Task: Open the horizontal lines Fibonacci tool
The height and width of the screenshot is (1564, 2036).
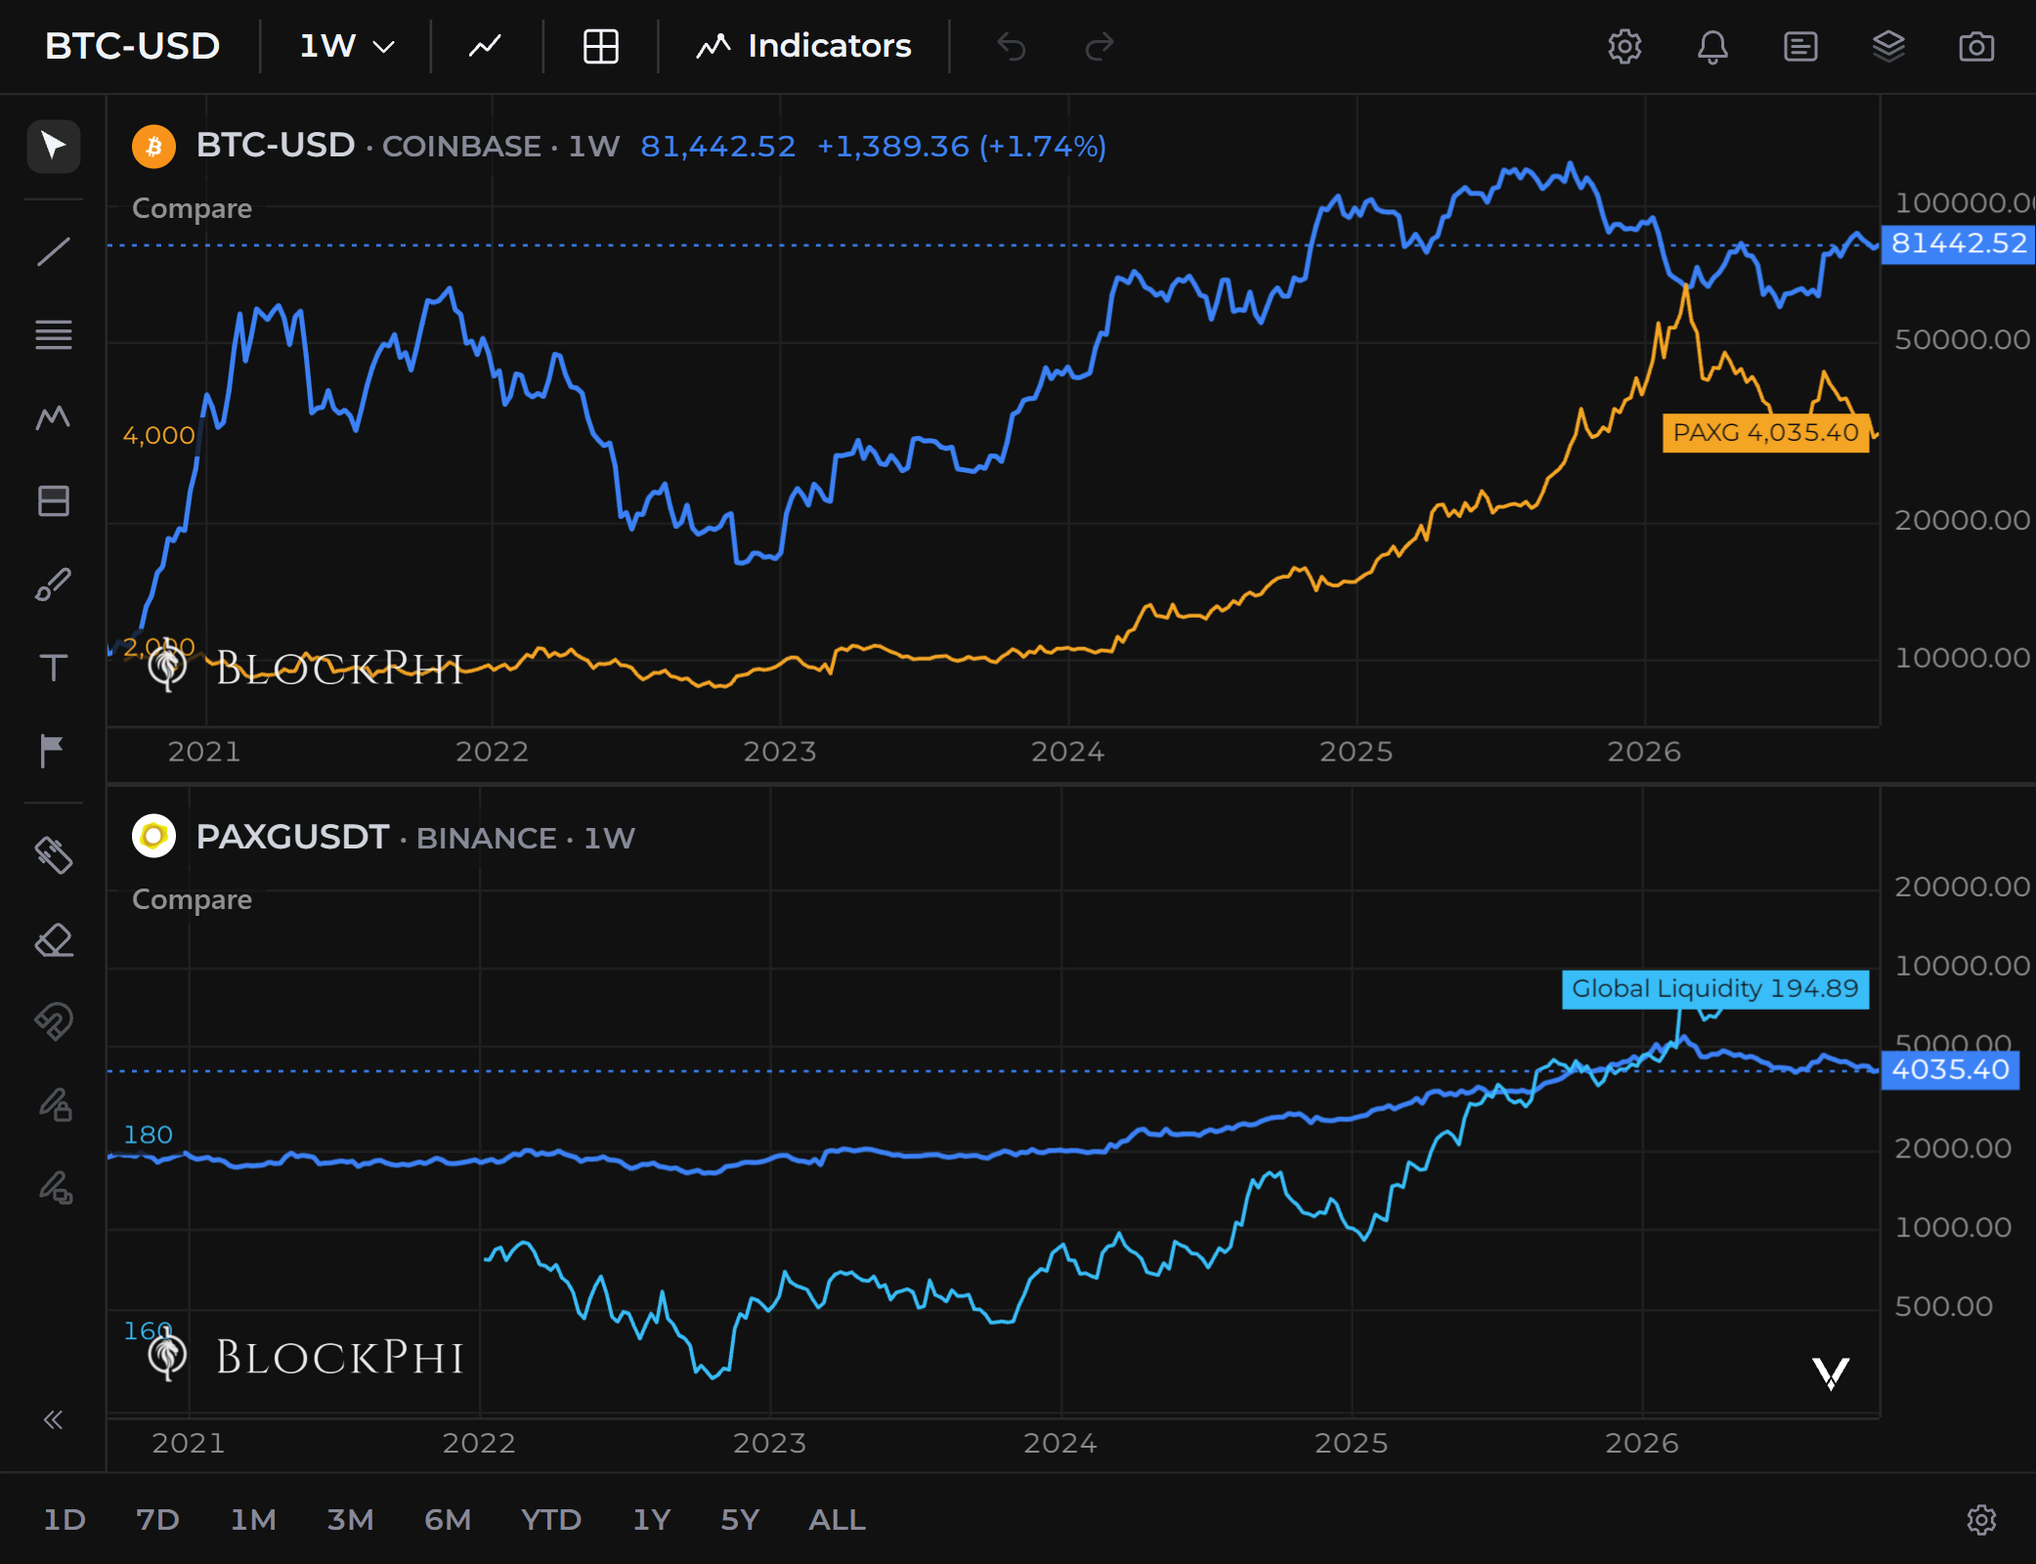Action: coord(54,334)
